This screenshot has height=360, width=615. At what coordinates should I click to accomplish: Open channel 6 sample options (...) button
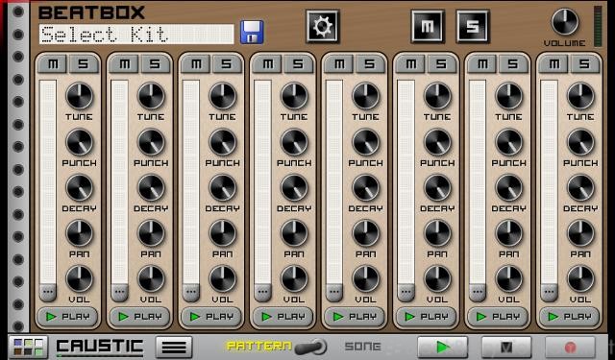tap(406, 292)
